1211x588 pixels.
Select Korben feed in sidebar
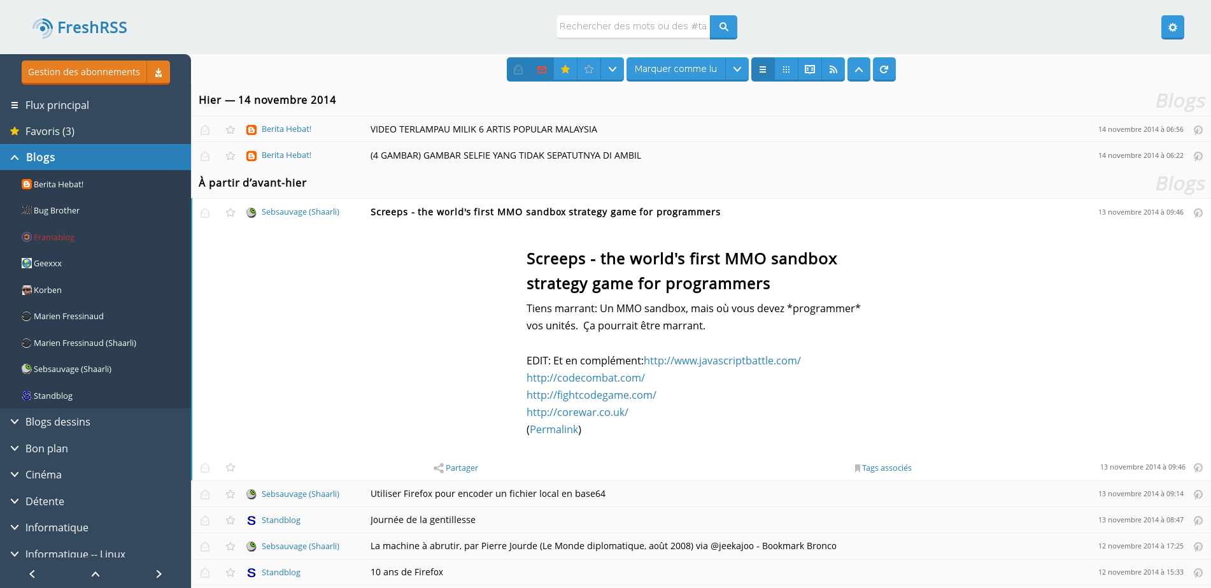point(48,290)
